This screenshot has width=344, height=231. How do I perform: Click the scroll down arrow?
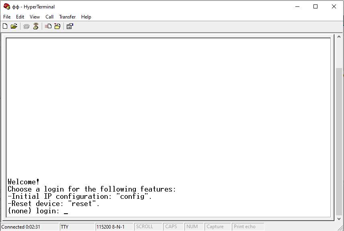(339, 219)
